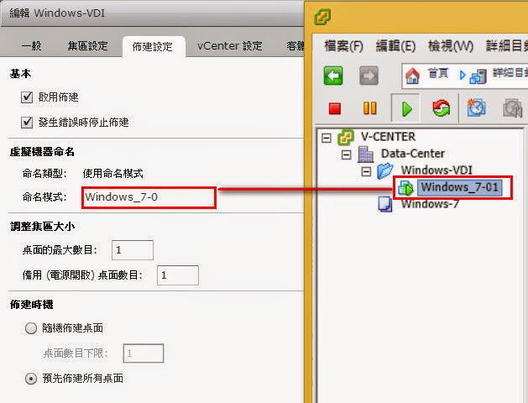
Task: Click the 命名模式 Windows_7-0 input field
Action: [149, 197]
